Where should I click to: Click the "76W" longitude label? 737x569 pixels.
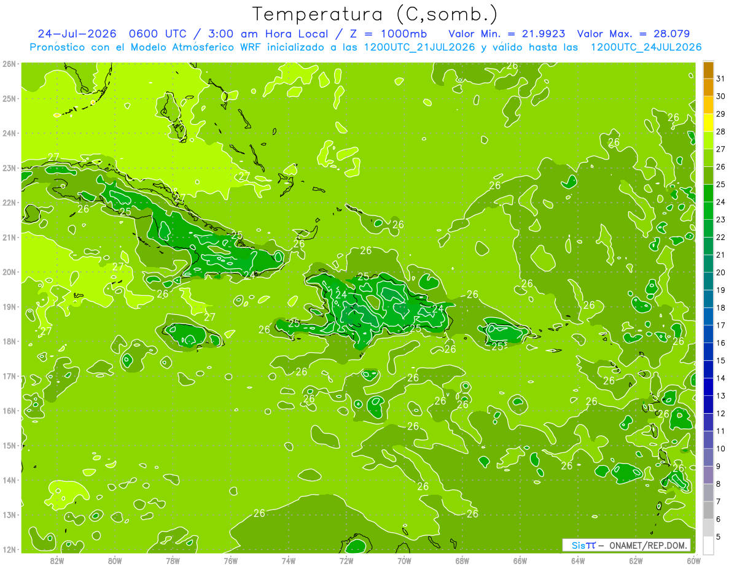coord(230,561)
